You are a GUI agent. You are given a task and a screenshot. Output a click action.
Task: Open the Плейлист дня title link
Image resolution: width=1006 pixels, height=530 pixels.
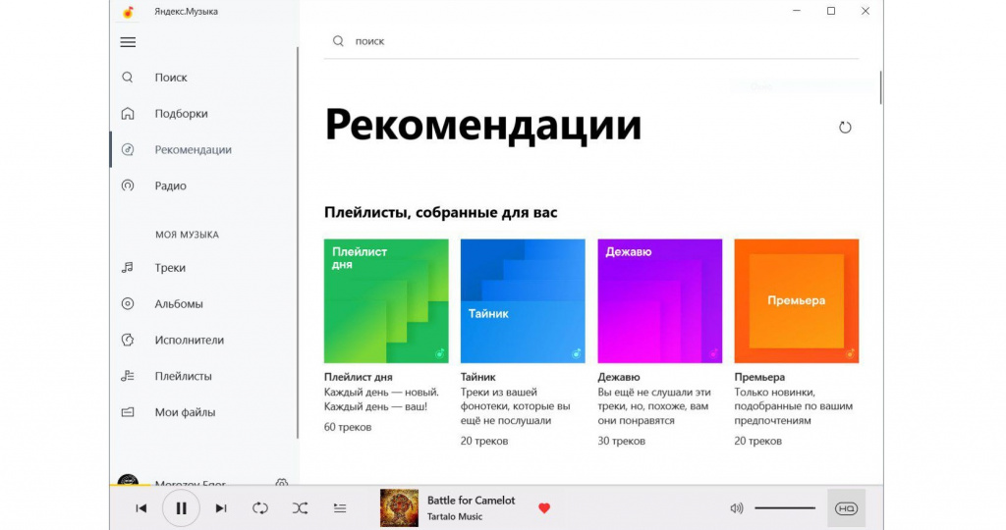pyautogui.click(x=359, y=377)
